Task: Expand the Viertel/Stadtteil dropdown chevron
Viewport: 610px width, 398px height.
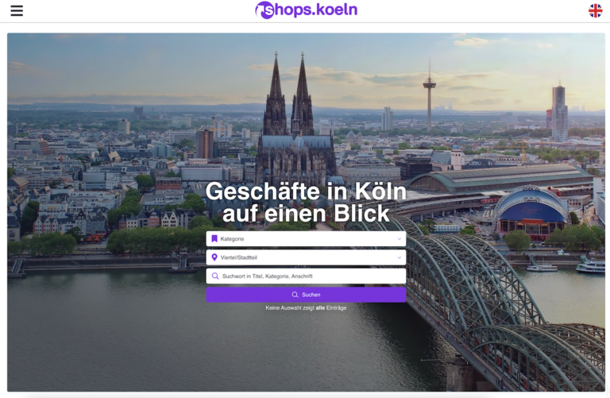Action: click(x=400, y=257)
